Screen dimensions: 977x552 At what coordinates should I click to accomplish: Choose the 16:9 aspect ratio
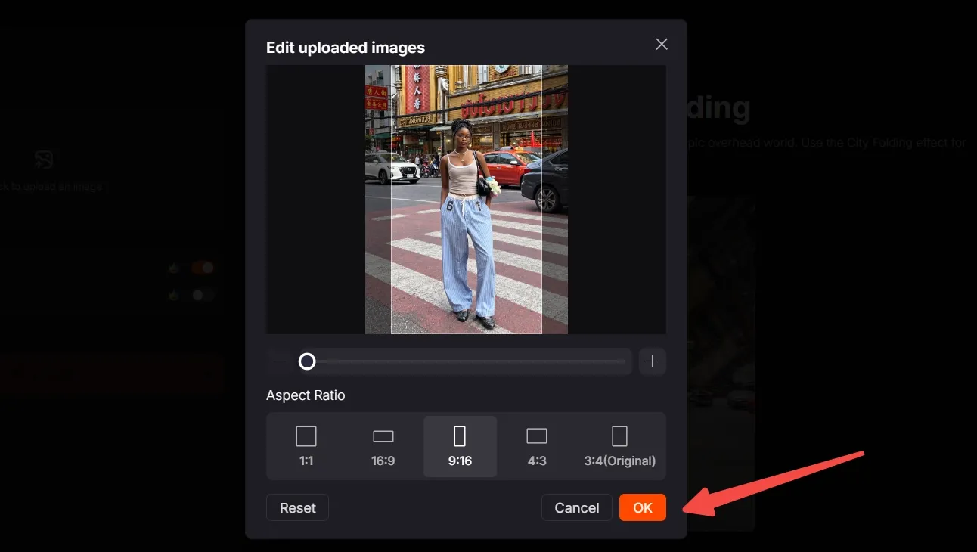383,446
